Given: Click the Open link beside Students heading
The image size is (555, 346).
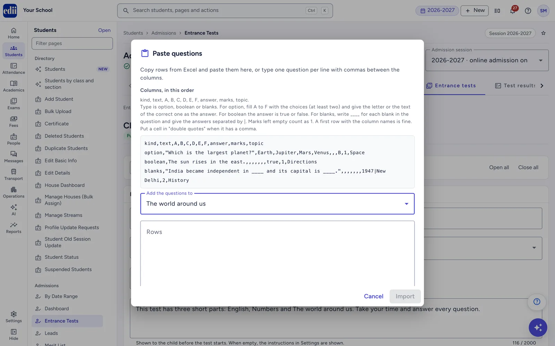Looking at the screenshot, I should tap(104, 30).
